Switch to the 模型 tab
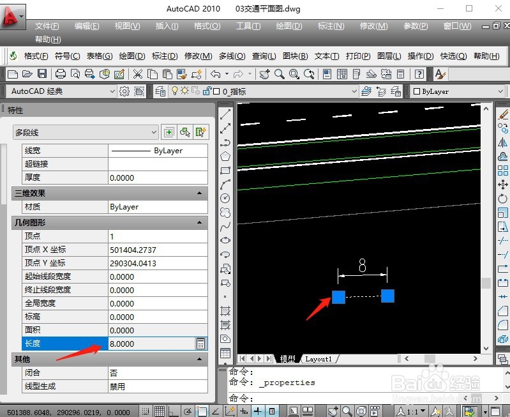This screenshot has height=417, width=510. [287, 359]
